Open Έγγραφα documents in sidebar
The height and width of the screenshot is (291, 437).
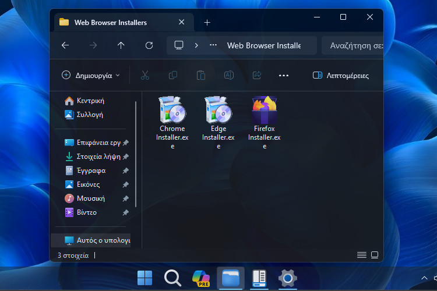(90, 171)
